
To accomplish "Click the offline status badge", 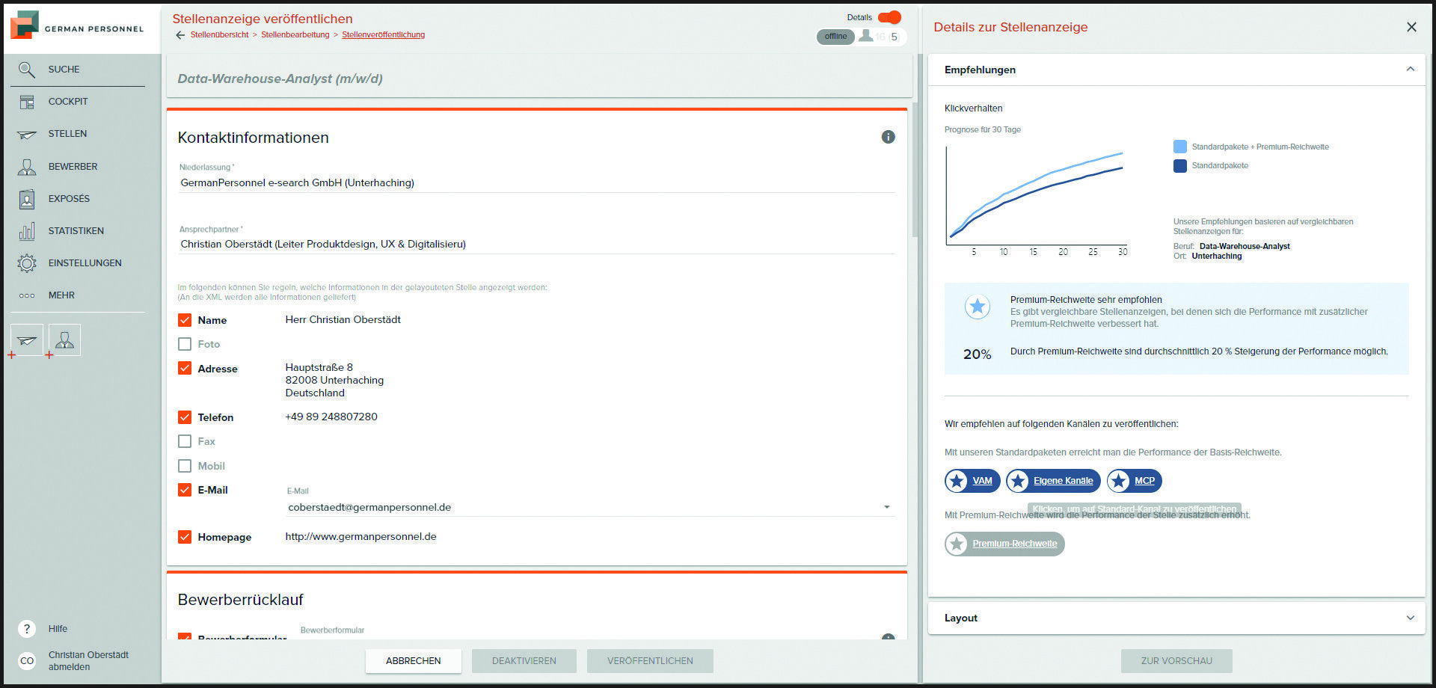I will coord(835,37).
